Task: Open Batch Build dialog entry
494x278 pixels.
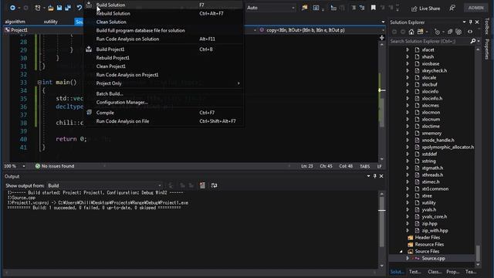Action: click(164, 94)
